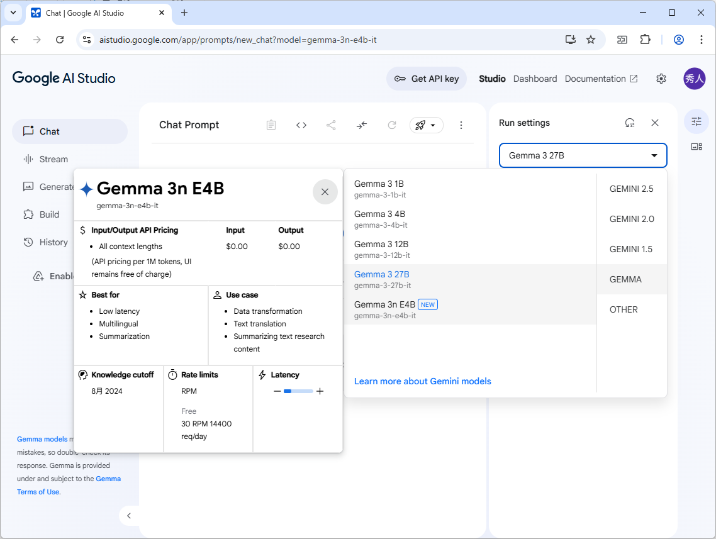Viewport: 716px width, 539px height.
Task: Adjust the Latency slider
Action: pos(298,391)
